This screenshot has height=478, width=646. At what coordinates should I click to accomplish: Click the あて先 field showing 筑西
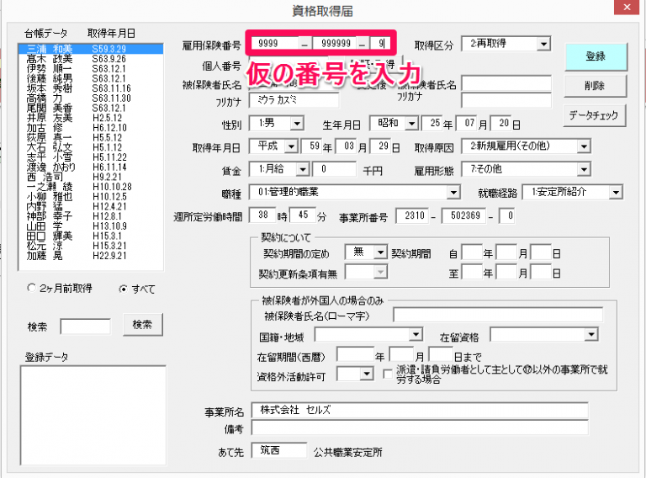[279, 451]
